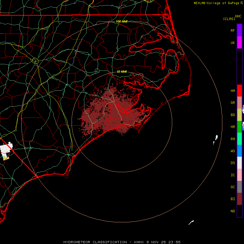Click the bright red HA legend swatch

pos(239,91)
